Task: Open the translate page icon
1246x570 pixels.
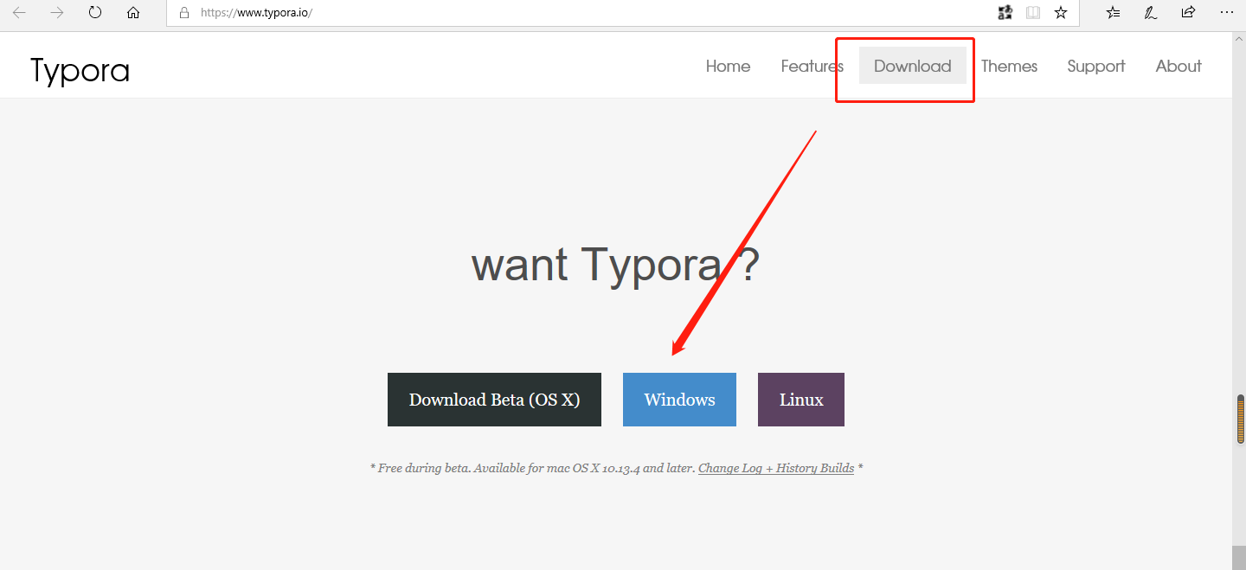Action: tap(1005, 13)
